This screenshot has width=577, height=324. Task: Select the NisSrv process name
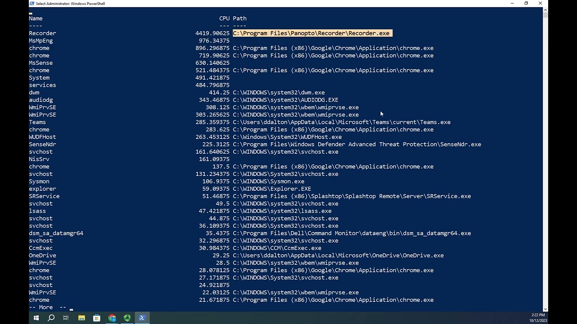point(39,159)
